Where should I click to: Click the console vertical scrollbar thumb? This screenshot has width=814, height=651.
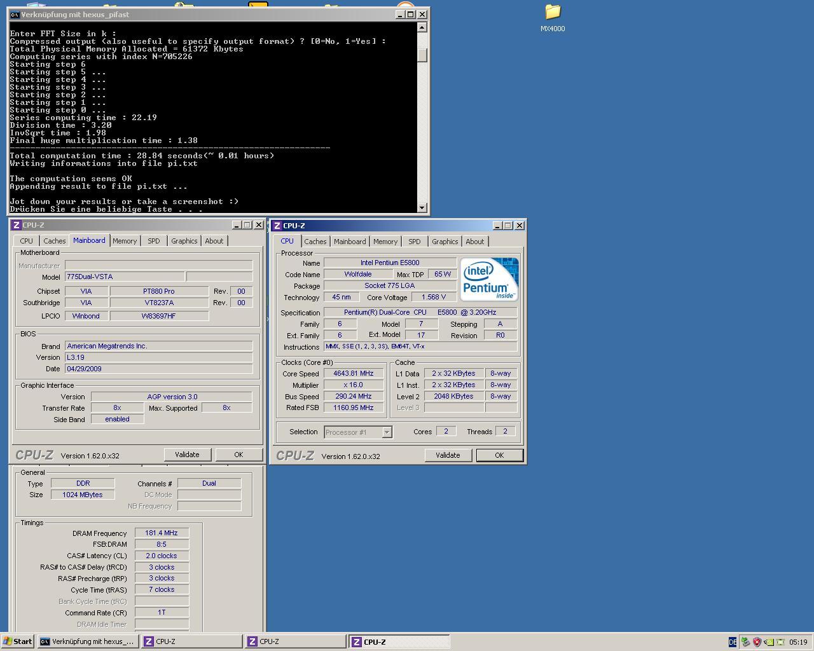pyautogui.click(x=422, y=55)
